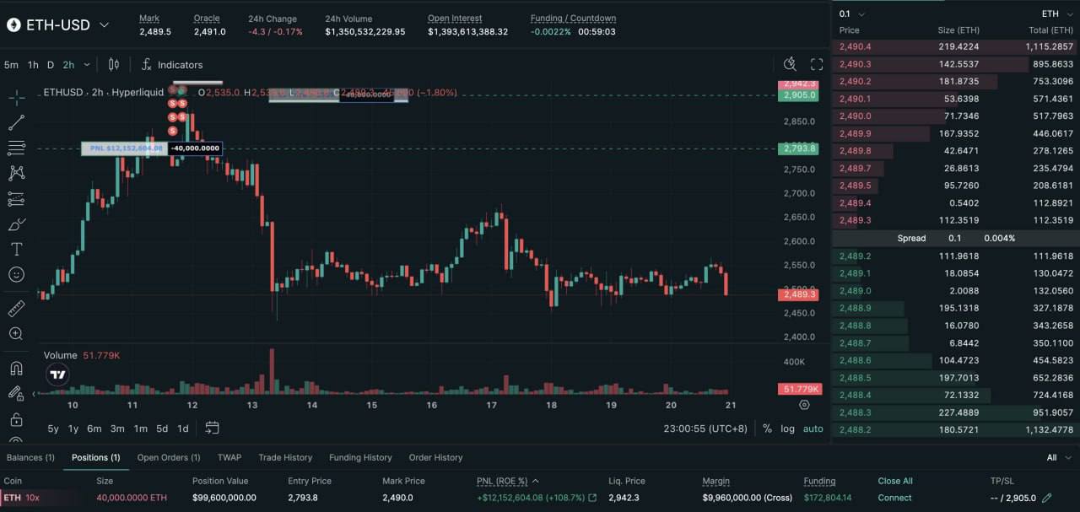The image size is (1080, 512).
Task: Open the order book 0.1 grouping dropdown
Action: coord(852,13)
